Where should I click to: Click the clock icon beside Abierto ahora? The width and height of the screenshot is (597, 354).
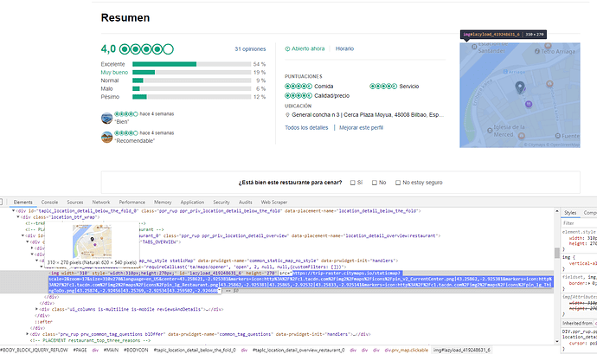[288, 48]
